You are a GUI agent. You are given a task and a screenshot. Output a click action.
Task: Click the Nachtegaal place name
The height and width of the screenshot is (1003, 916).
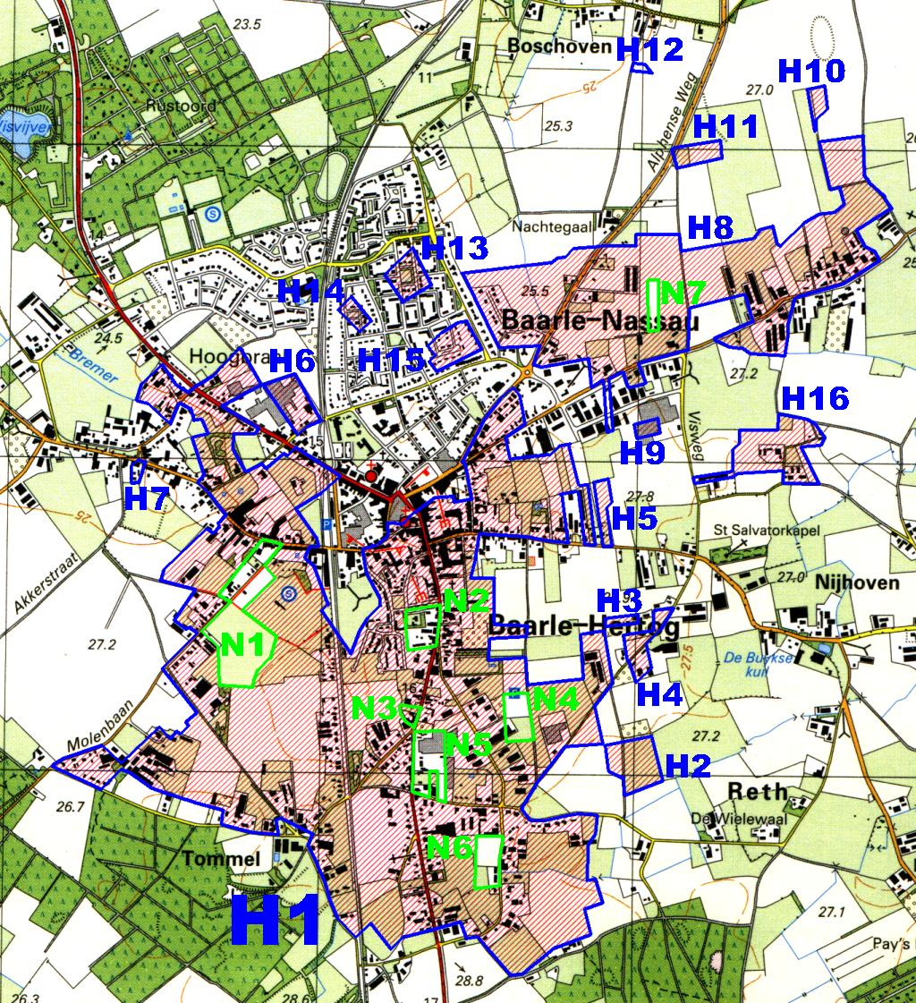point(553,226)
